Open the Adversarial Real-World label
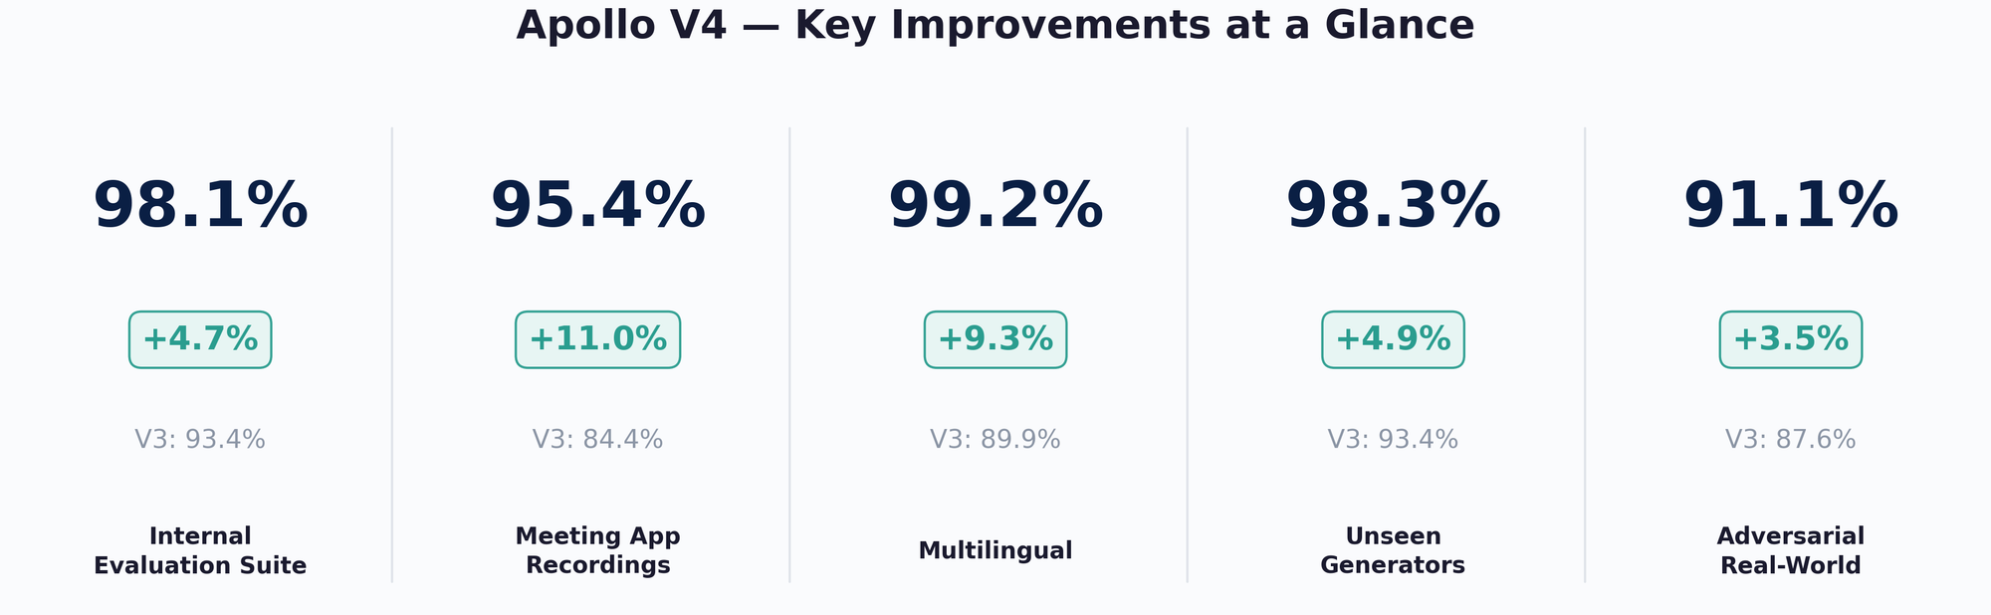Image resolution: width=1991 pixels, height=615 pixels. point(1791,550)
